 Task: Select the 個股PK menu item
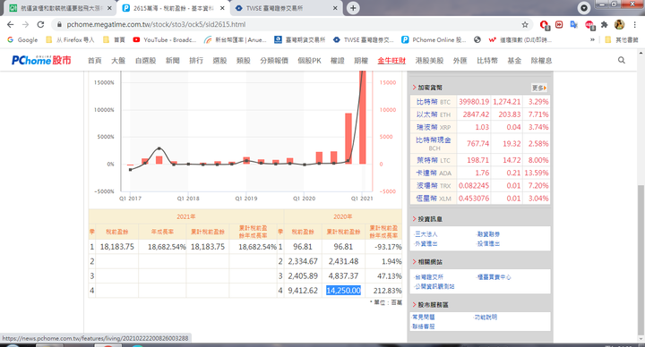309,60
